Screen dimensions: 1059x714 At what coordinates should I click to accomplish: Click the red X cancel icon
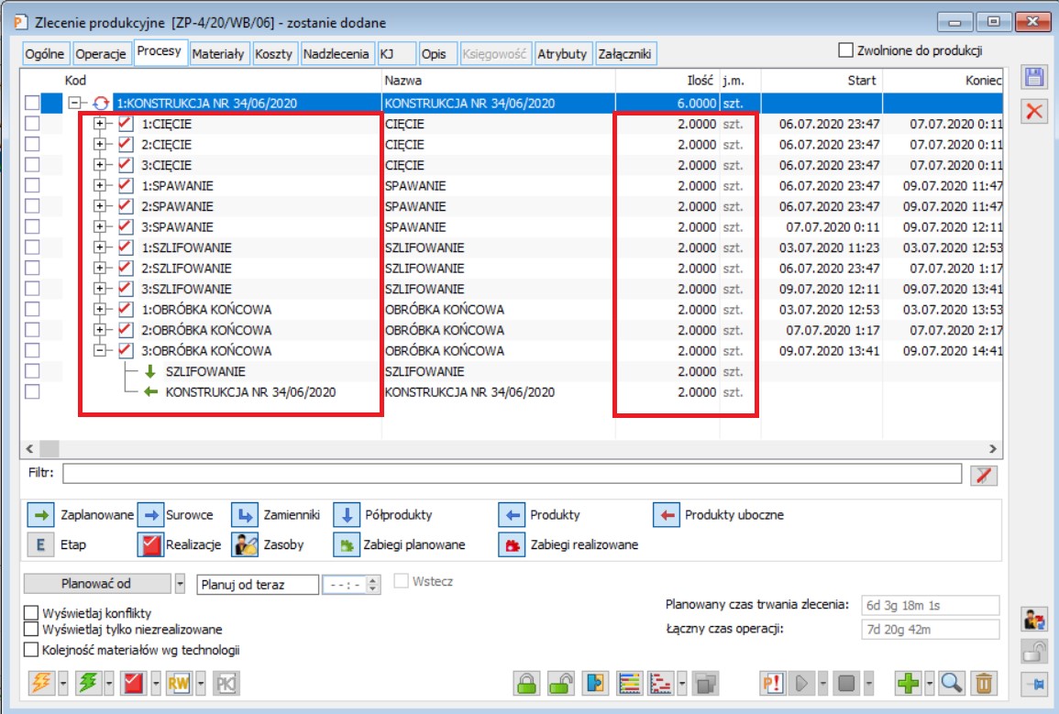click(1034, 111)
